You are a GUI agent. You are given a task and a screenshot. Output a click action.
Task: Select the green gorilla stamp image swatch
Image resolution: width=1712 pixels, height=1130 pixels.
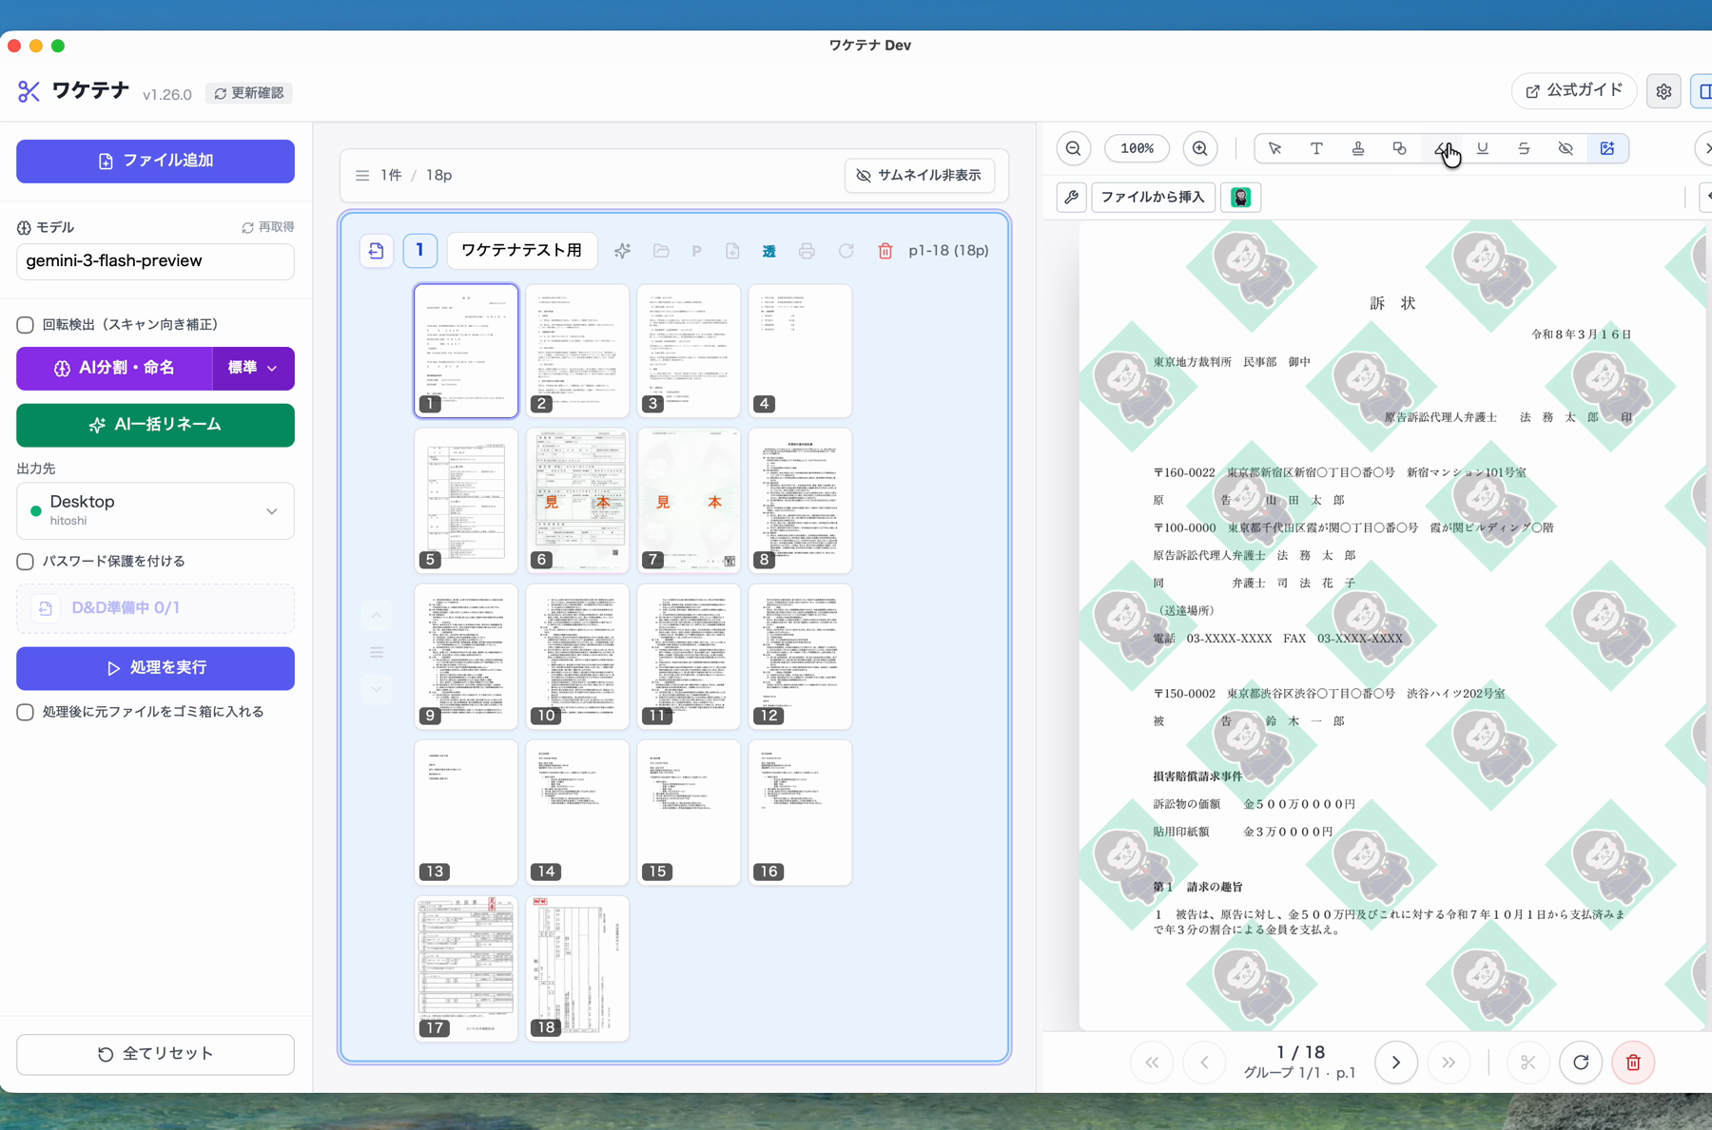click(1241, 197)
